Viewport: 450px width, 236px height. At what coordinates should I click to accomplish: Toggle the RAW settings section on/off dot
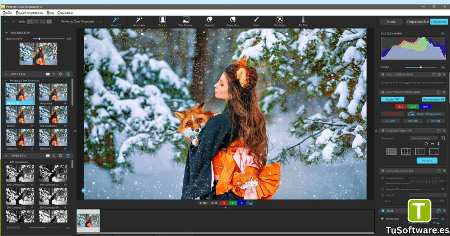[383, 75]
